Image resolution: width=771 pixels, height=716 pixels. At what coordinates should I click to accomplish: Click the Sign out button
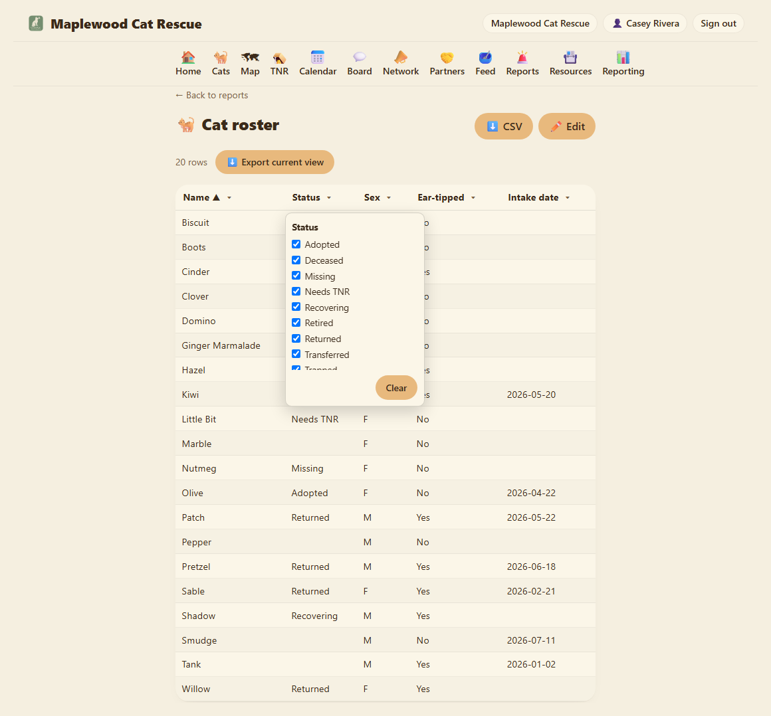click(718, 23)
